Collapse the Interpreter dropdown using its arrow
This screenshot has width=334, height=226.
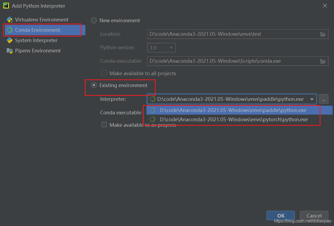coord(312,99)
